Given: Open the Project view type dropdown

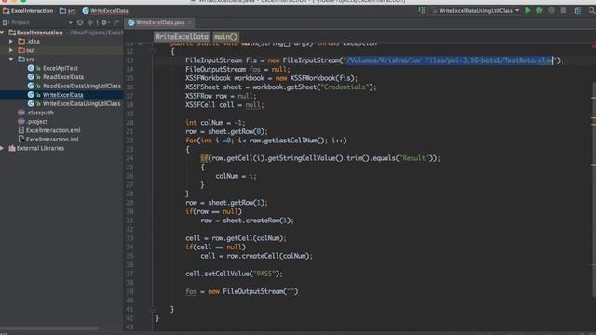Looking at the screenshot, I should click(x=71, y=22).
